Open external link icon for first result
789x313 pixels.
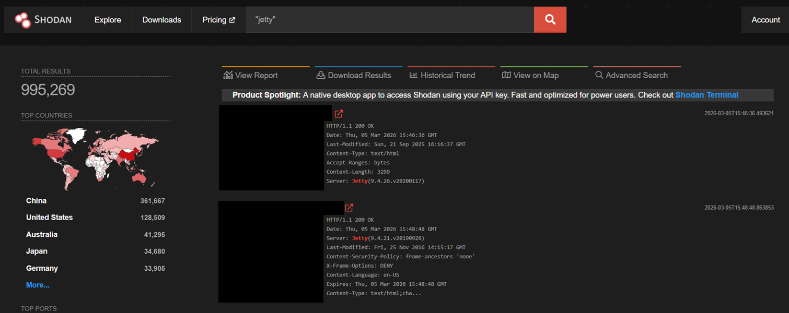[339, 114]
